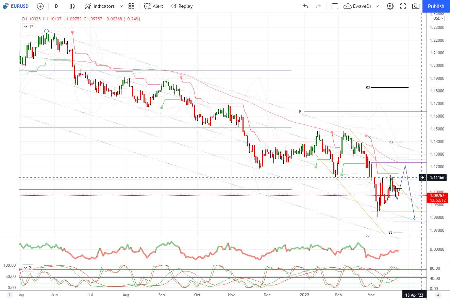This screenshot has width=450, height=300.
Task: Create a new Alert
Action: (x=153, y=6)
